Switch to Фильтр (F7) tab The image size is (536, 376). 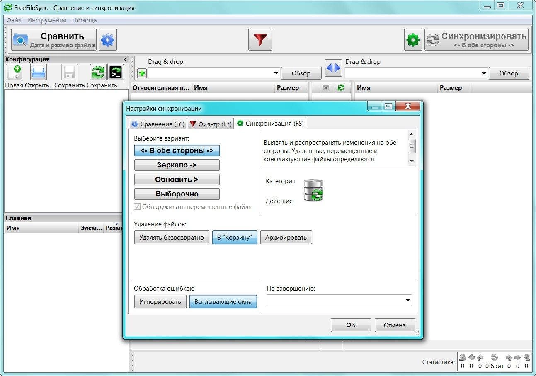pyautogui.click(x=211, y=124)
